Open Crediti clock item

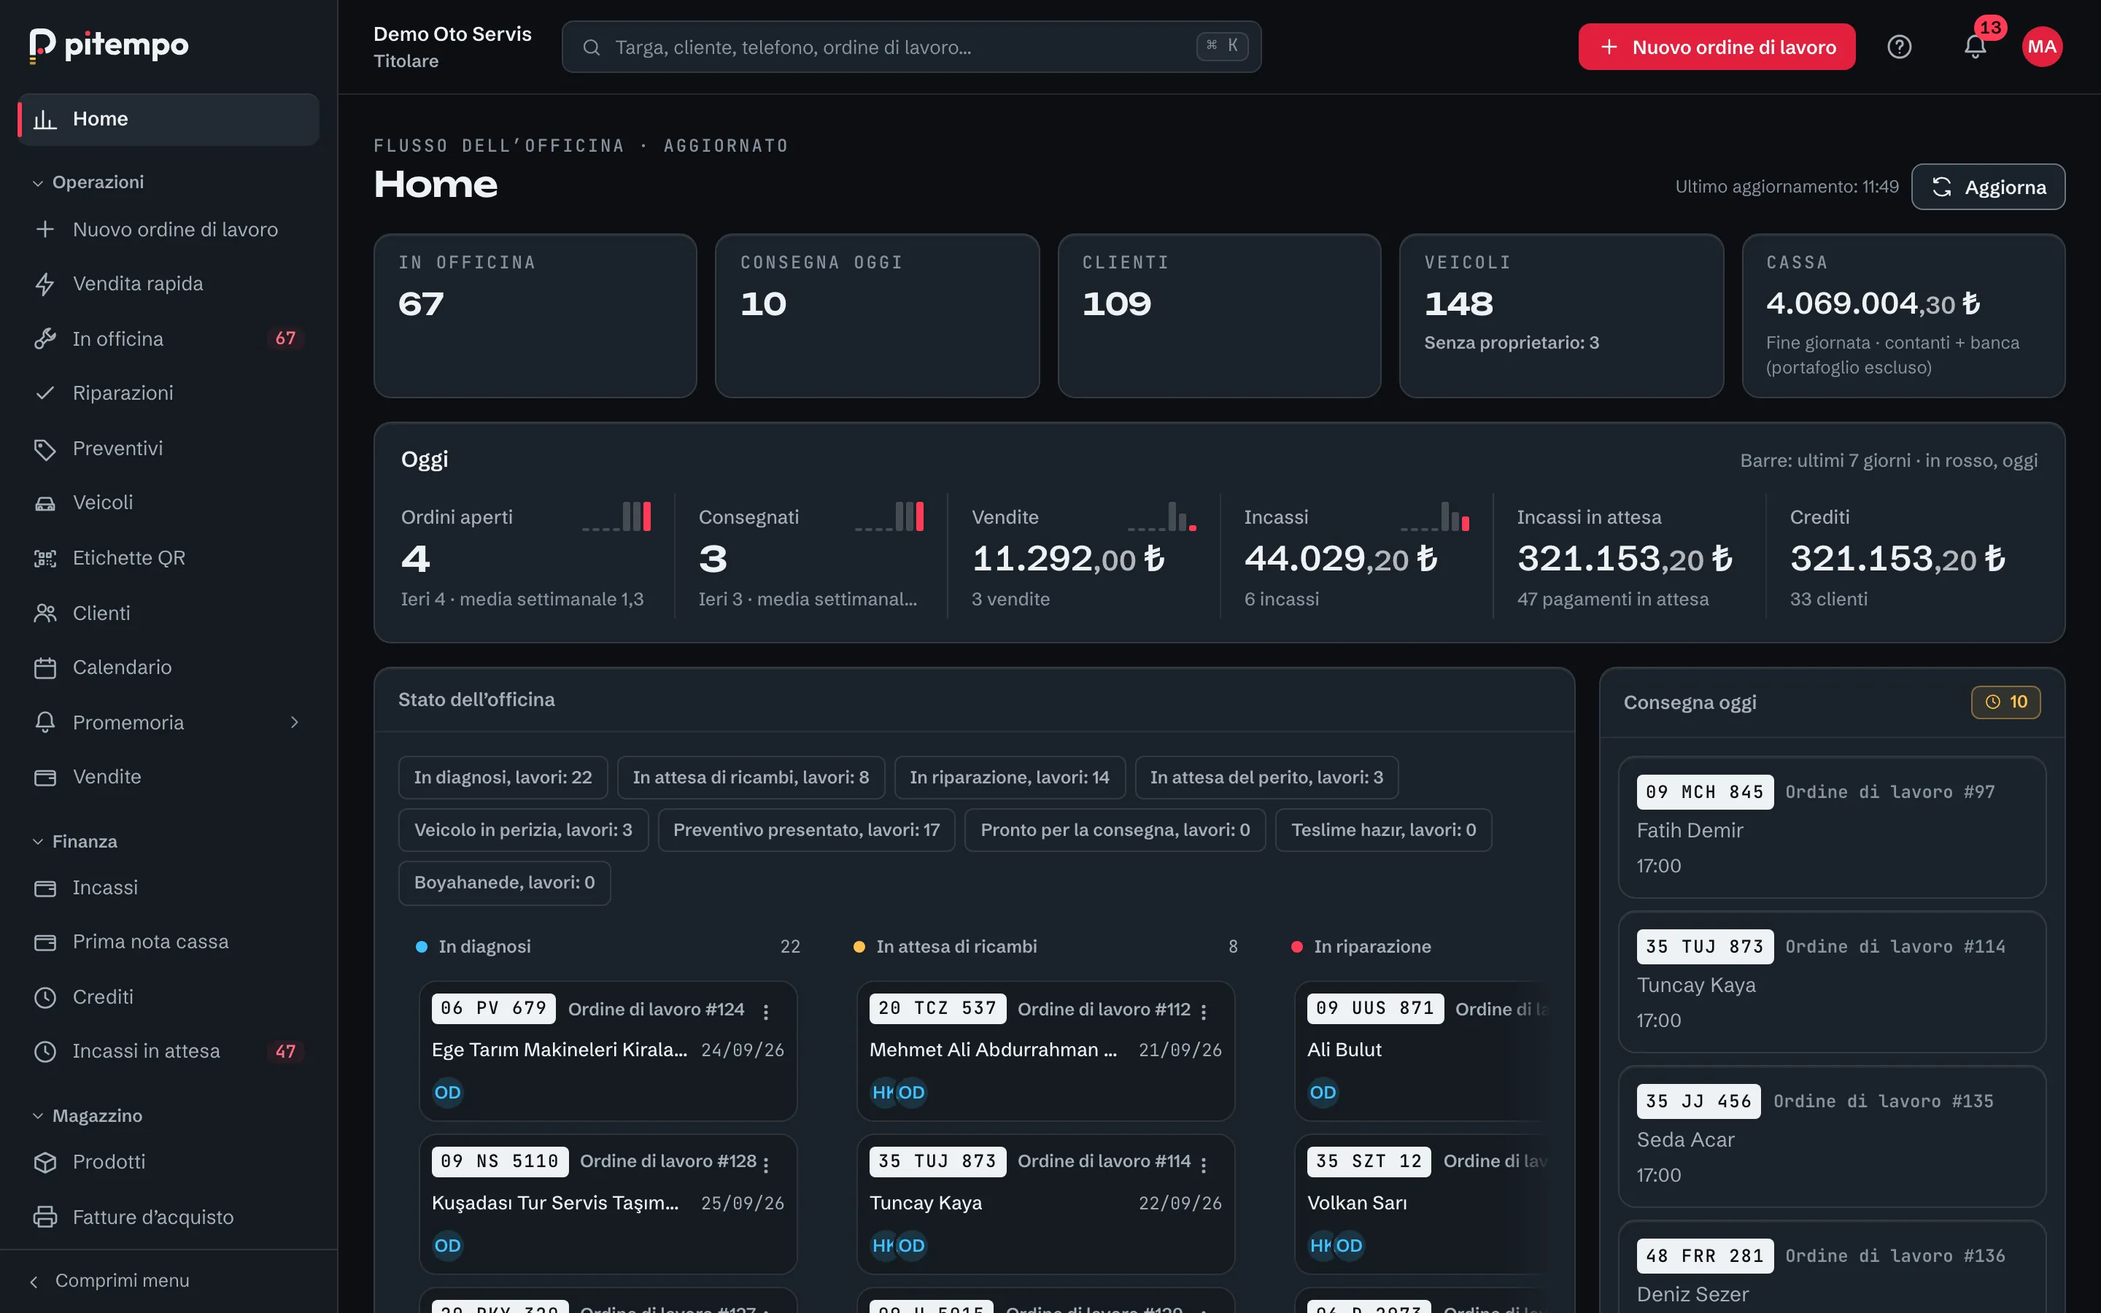point(169,997)
